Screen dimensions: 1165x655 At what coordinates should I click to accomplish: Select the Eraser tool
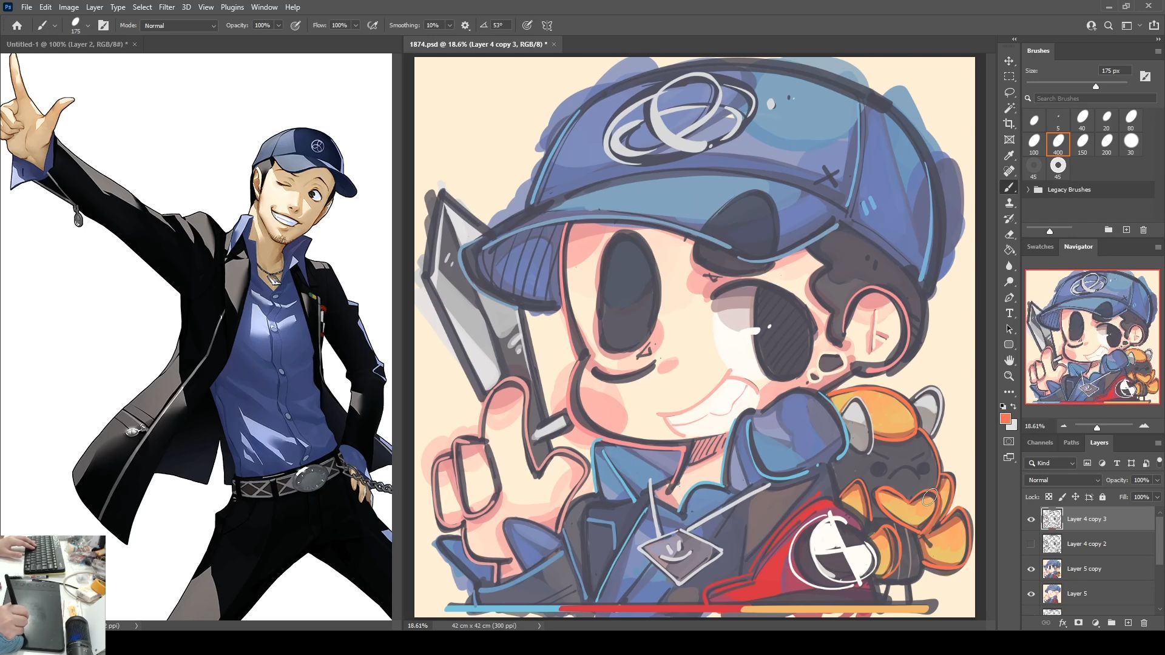1009,235
